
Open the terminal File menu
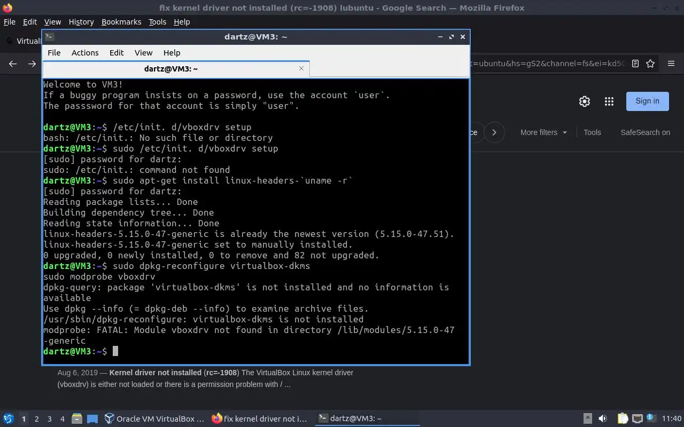[54, 53]
